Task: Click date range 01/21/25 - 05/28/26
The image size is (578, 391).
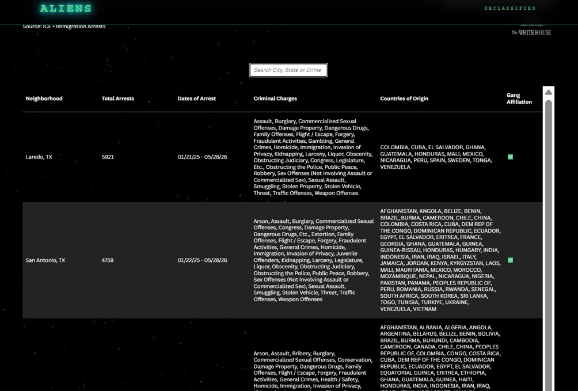Action: point(203,157)
